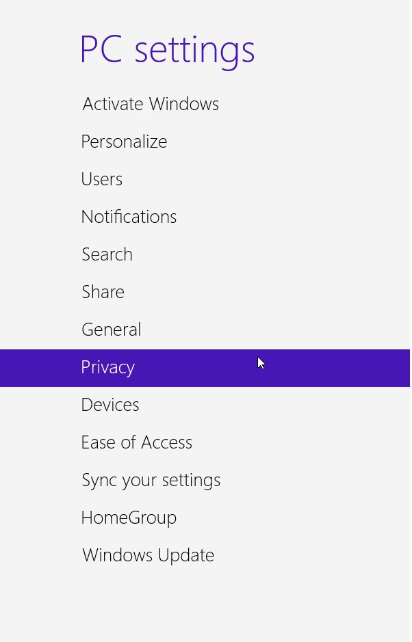This screenshot has height=642, width=412.
Task: Open the Devices settings section
Action: [110, 405]
